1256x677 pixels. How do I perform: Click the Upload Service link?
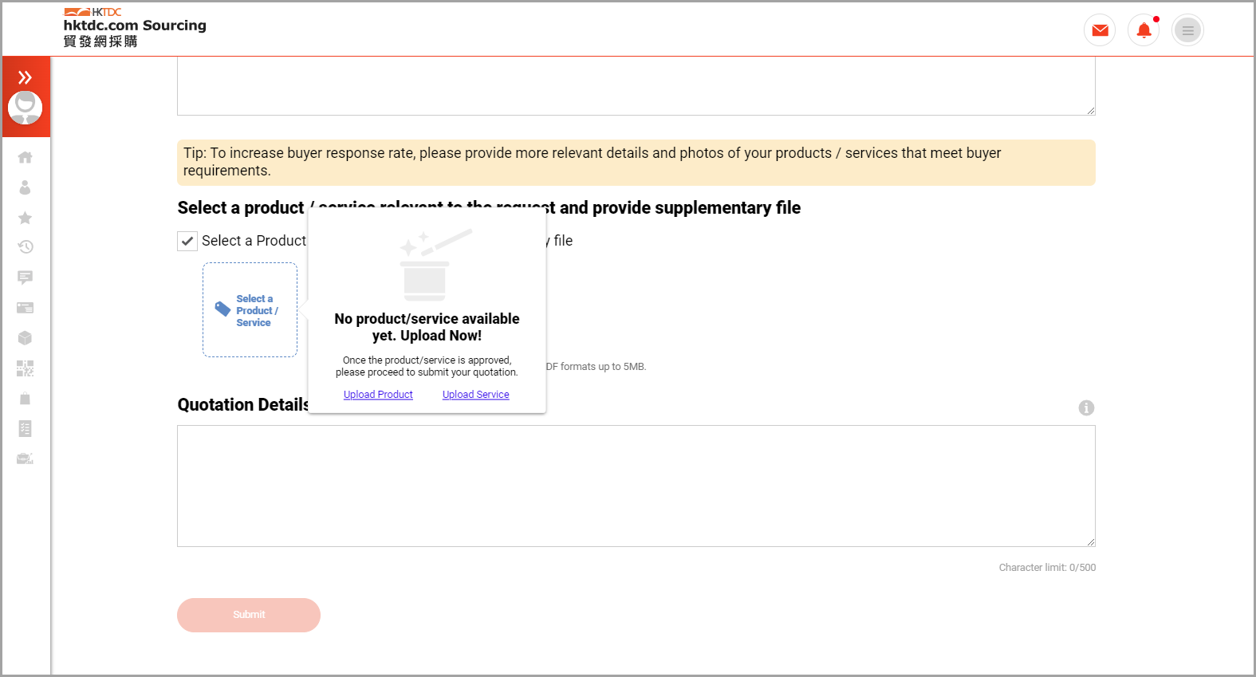pyautogui.click(x=476, y=395)
